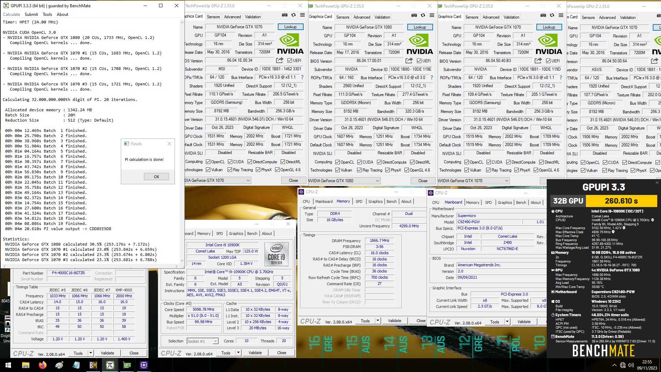Toggle UEFI checkbox in GTX 1080 GPU-Z window
This screenshot has height=372, width=661.
pyautogui.click(x=419, y=61)
